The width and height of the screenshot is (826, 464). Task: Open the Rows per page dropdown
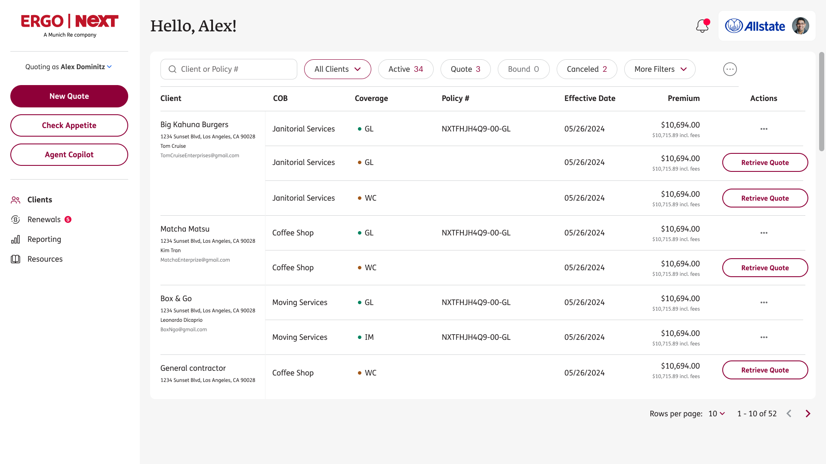pos(717,414)
